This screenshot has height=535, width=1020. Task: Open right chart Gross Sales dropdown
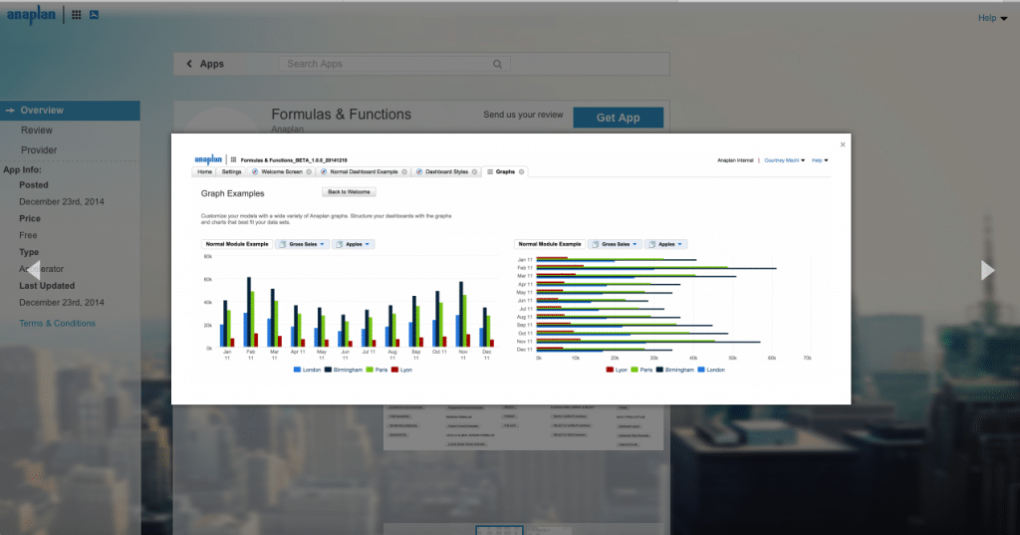[x=616, y=244]
